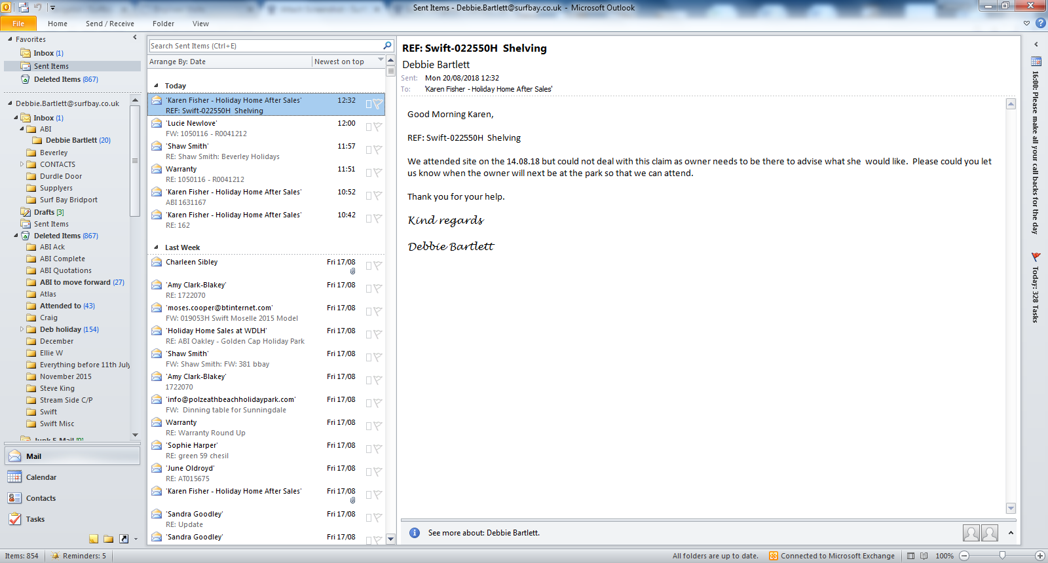The height and width of the screenshot is (563, 1048).
Task: Open the File tab
Action: (x=18, y=24)
